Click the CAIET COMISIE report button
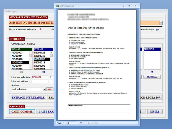Viewport: 172px width, 129px height. tap(22, 112)
